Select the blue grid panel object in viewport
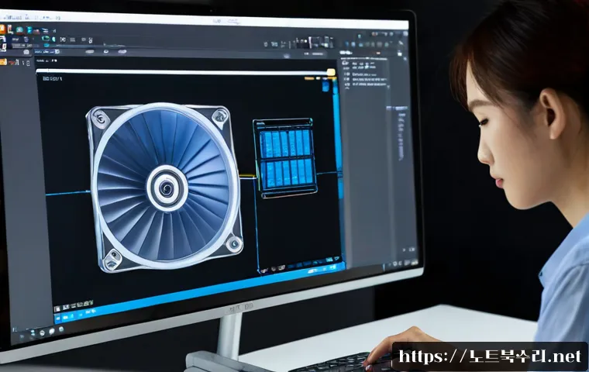The width and height of the screenshot is (589, 372). (x=285, y=158)
